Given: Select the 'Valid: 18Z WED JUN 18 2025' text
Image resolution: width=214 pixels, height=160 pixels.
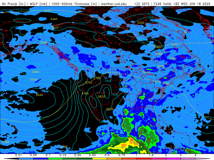Looking at the screenshot, I should 186,4.
